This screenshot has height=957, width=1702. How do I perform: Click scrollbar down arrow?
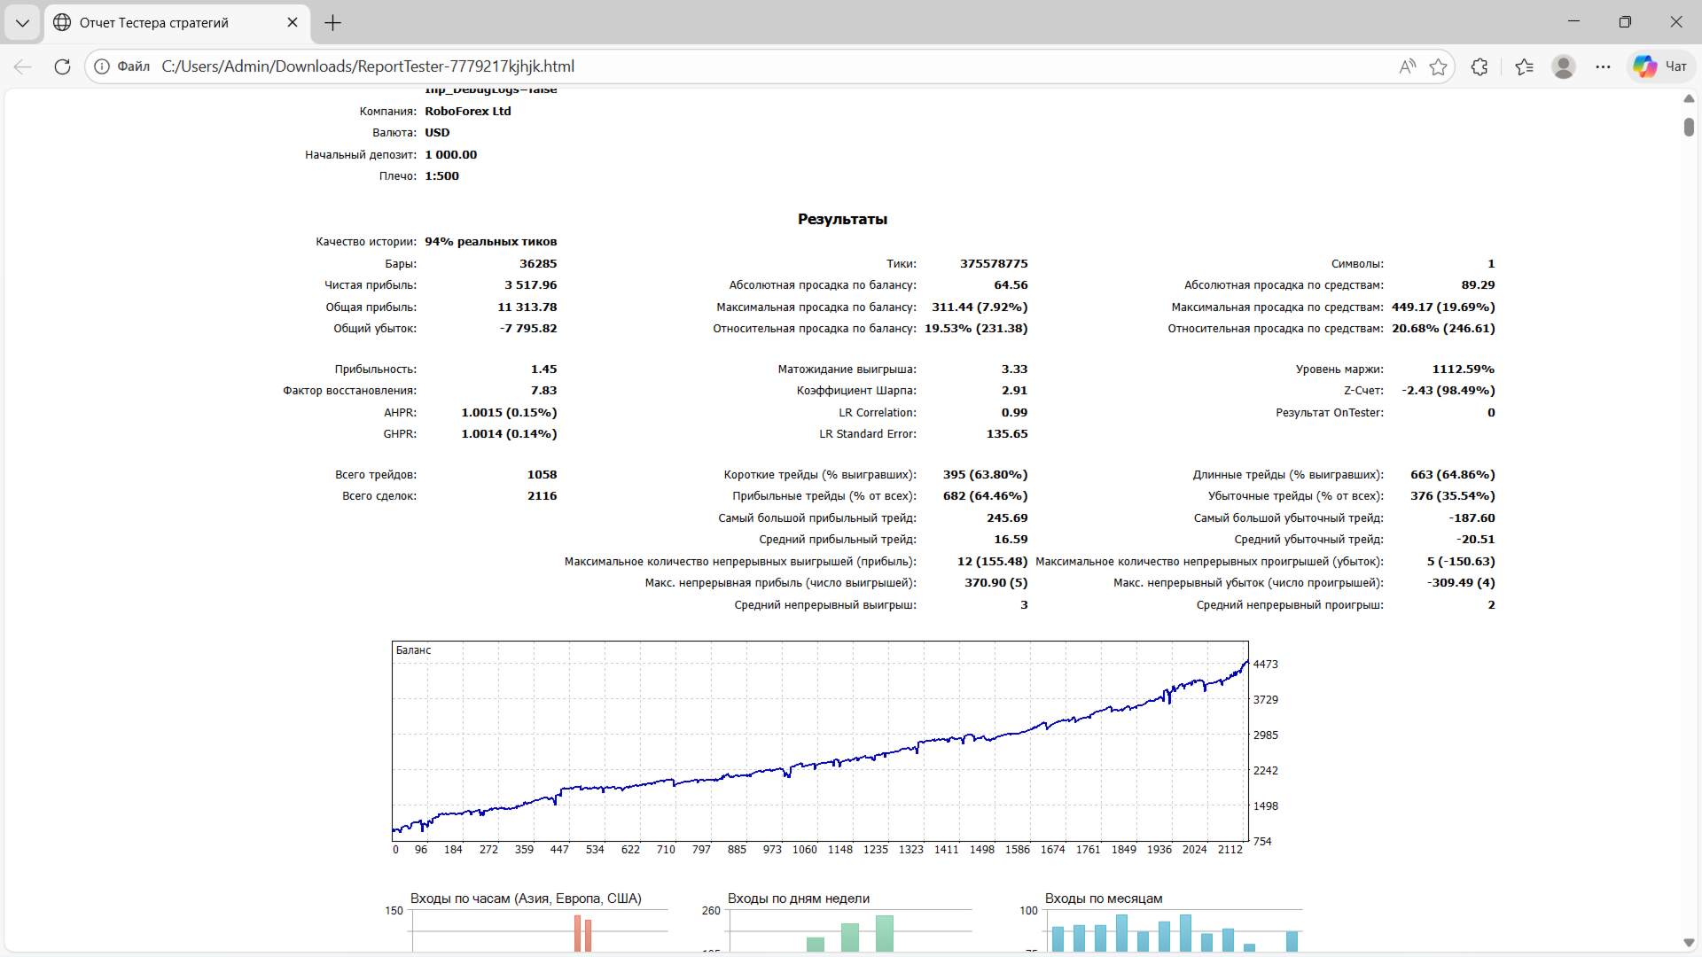1689,943
